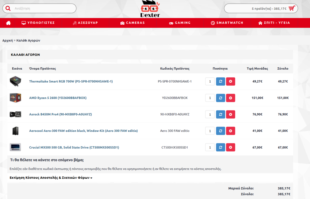Click product code PS-SPR-0700NHSAWE-1
310x199 pixels.
tap(175, 81)
